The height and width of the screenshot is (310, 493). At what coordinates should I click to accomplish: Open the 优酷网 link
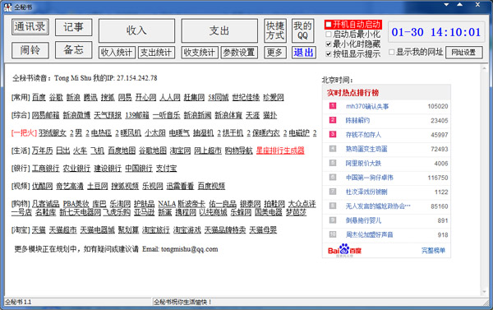coord(42,187)
